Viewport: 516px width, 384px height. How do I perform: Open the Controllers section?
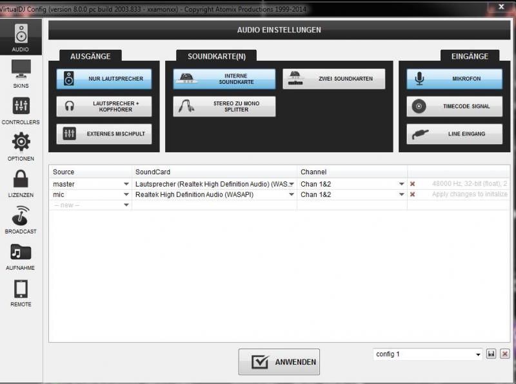click(21, 110)
